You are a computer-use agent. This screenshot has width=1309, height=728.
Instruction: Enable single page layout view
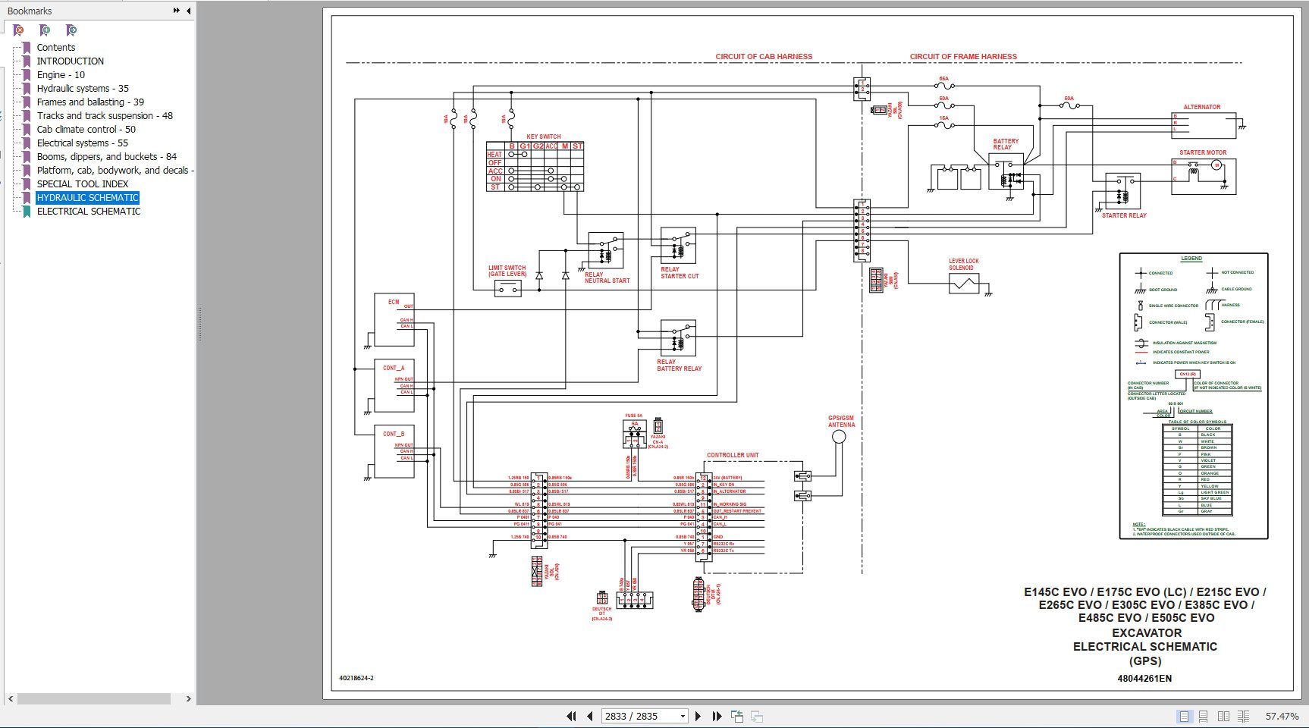[x=1183, y=716]
